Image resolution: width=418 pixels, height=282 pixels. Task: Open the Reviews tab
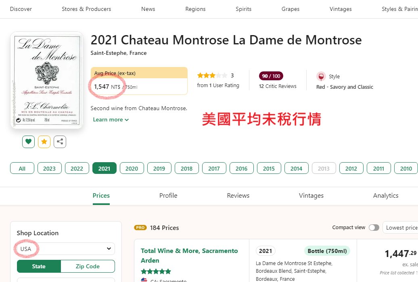click(238, 195)
